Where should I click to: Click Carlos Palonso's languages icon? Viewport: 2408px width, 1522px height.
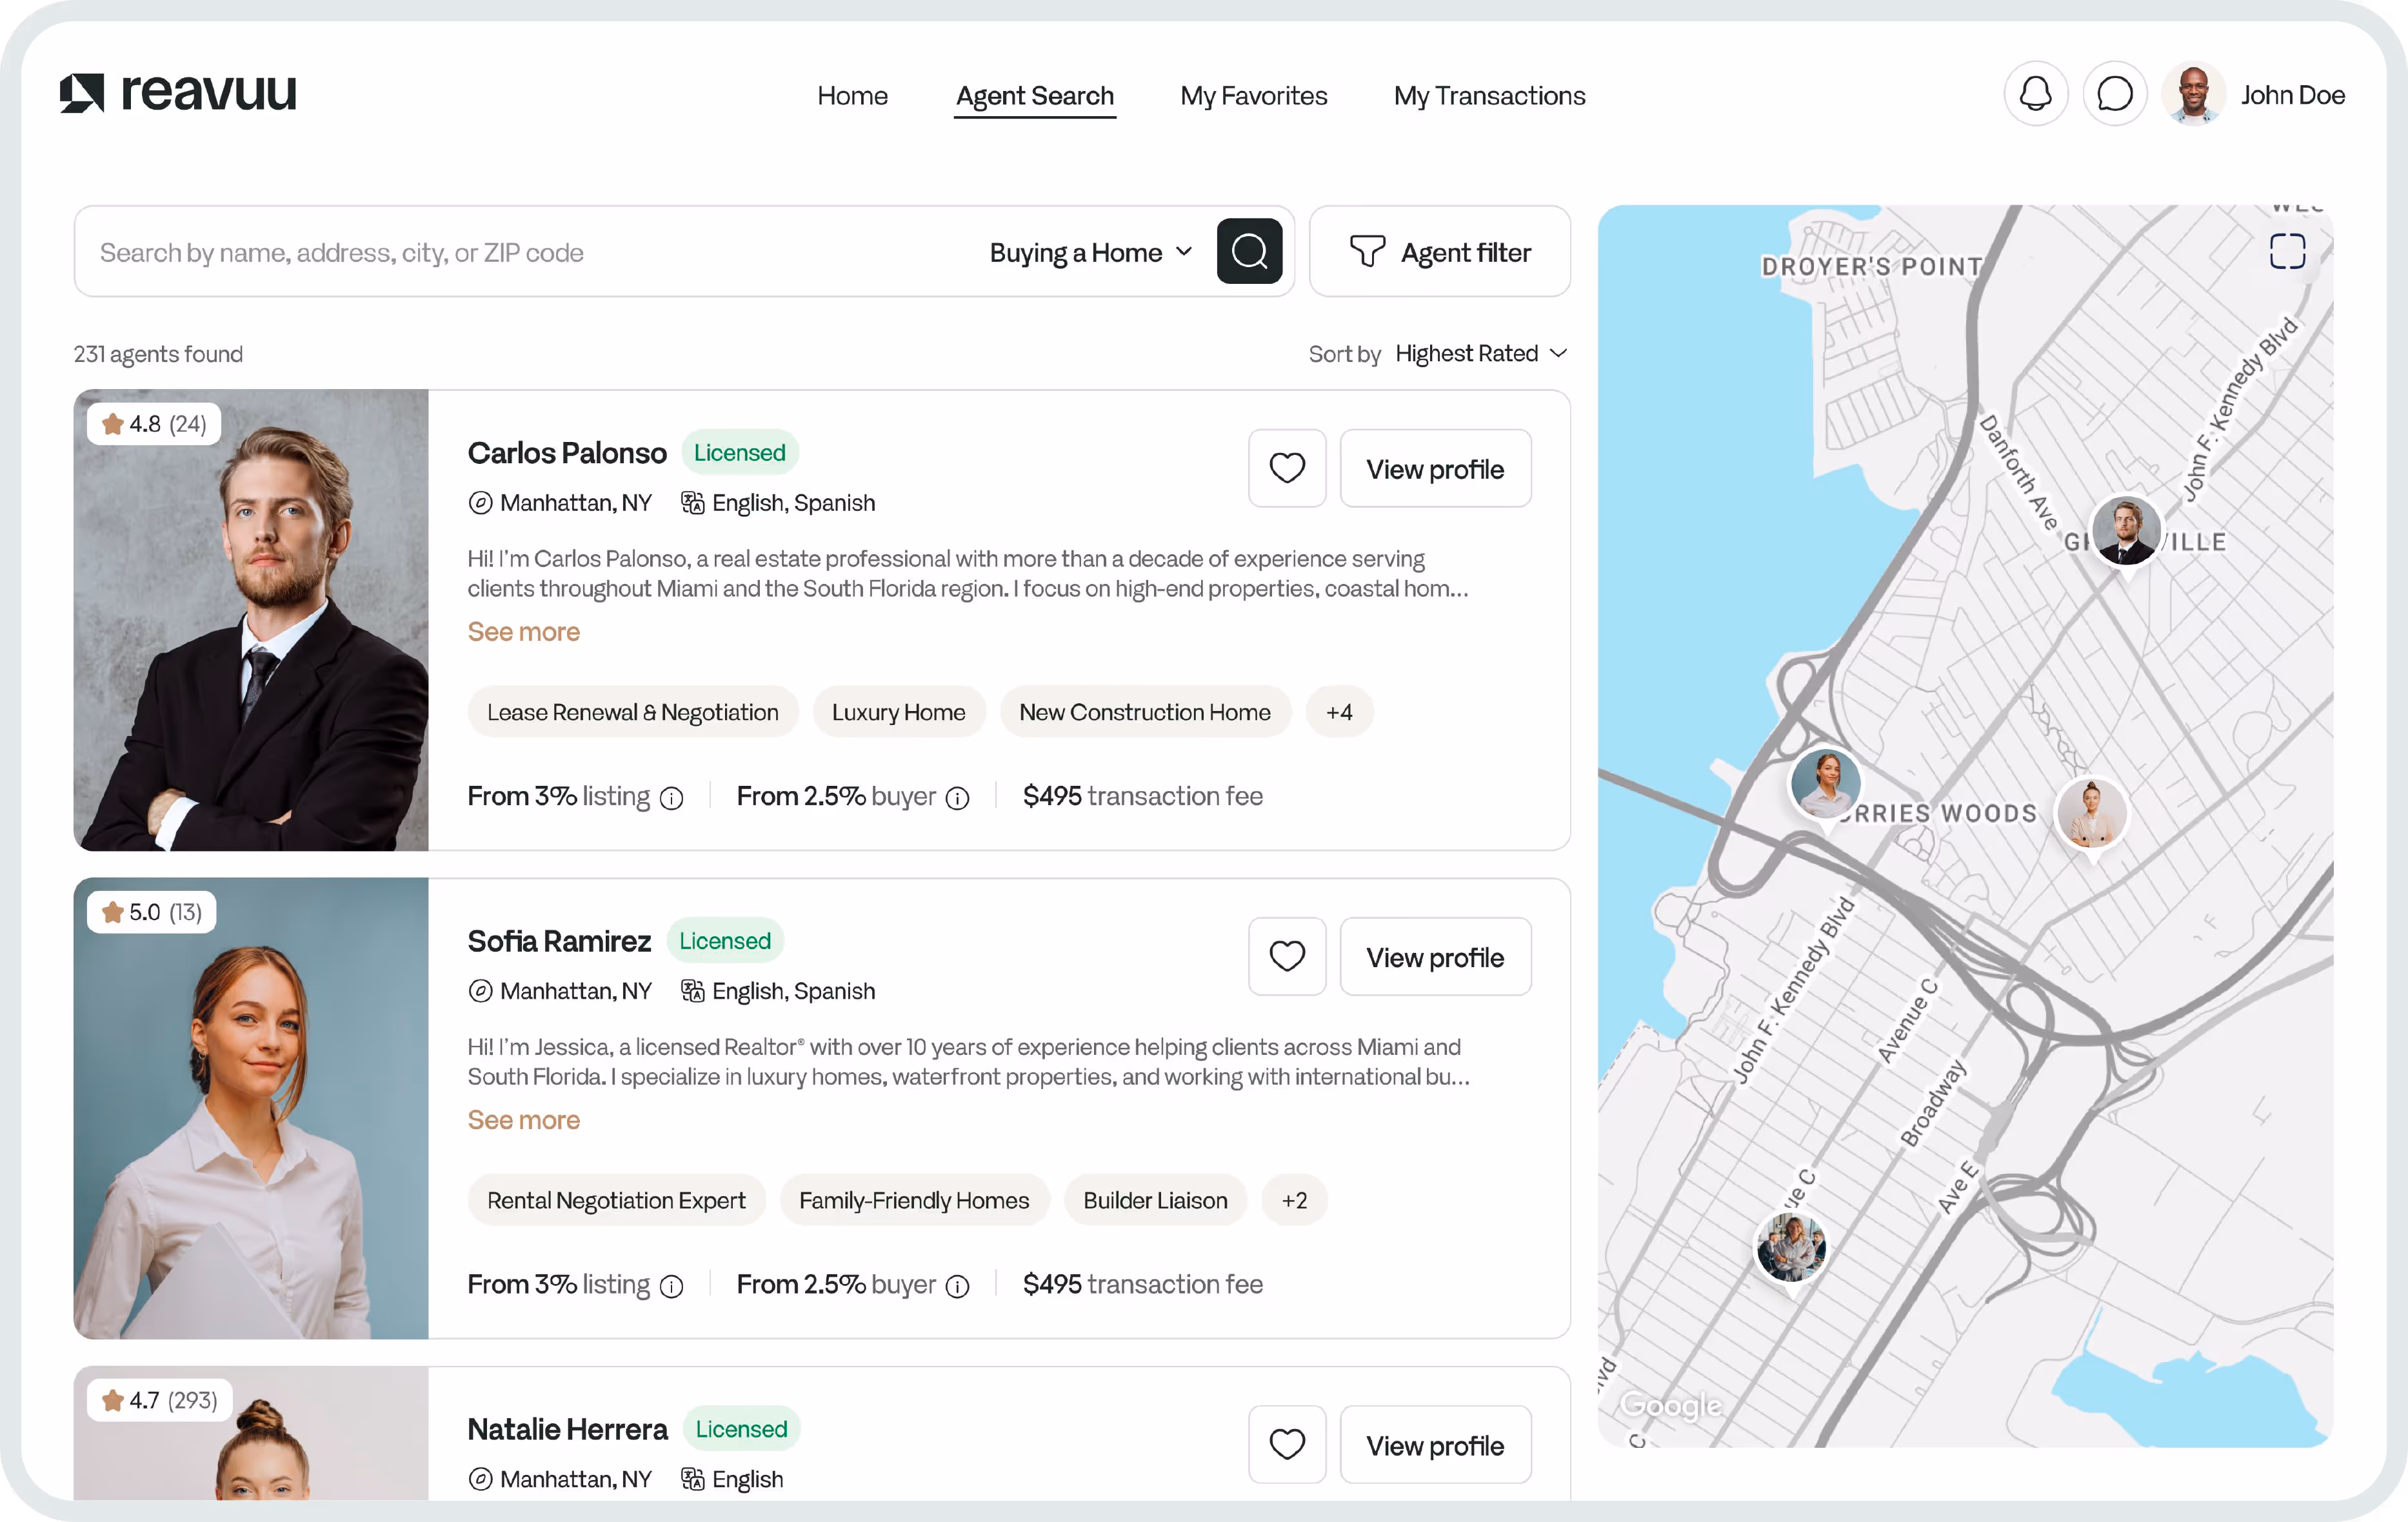[x=692, y=503]
